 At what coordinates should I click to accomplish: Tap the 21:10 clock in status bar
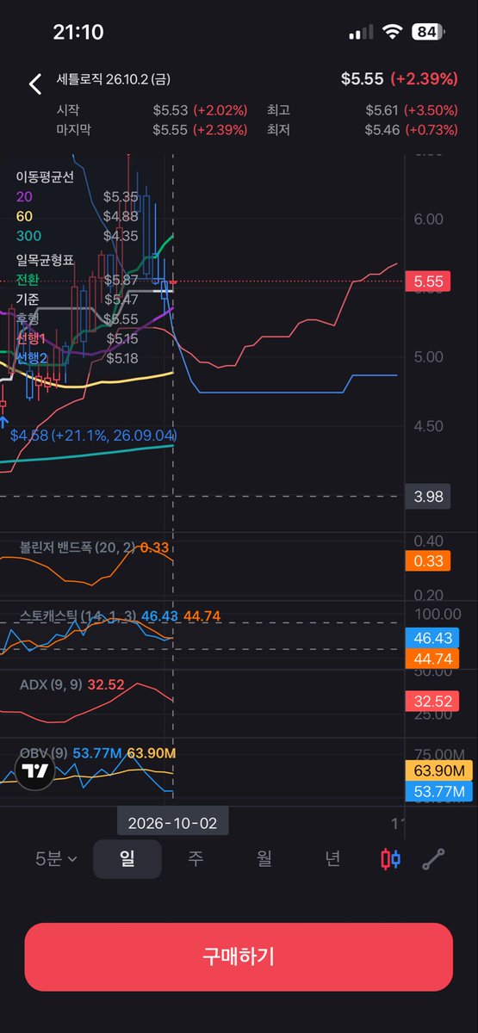pos(78,32)
